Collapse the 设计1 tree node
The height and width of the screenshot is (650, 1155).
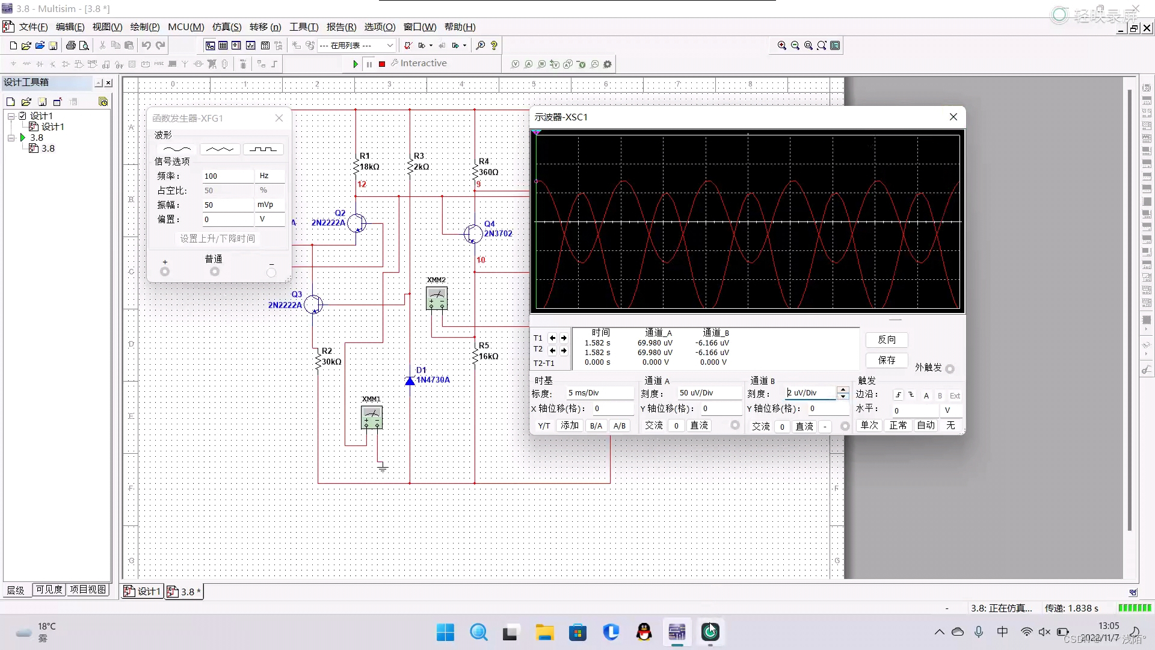(x=11, y=116)
